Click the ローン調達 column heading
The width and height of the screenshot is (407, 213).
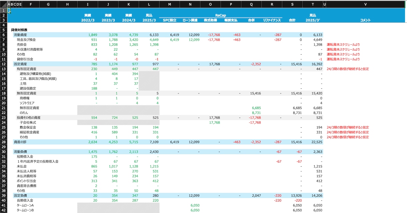click(190, 20)
